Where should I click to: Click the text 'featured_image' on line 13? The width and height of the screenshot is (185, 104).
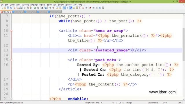click(112, 50)
